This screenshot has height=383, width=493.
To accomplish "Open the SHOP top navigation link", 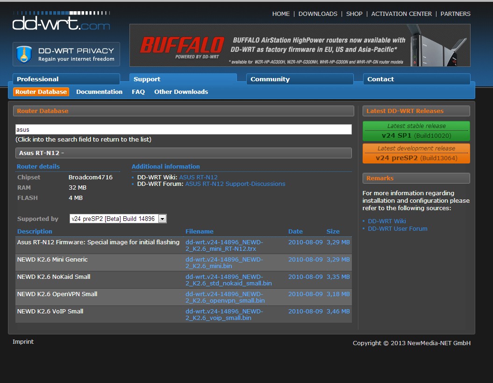I will 354,14.
